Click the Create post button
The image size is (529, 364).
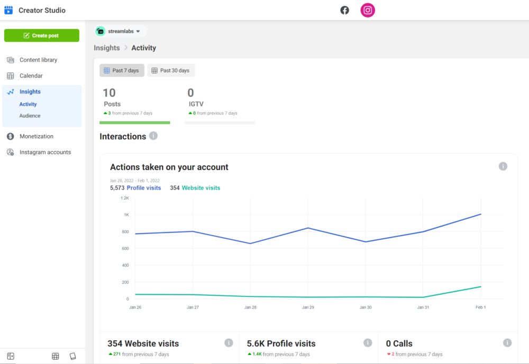pyautogui.click(x=42, y=35)
